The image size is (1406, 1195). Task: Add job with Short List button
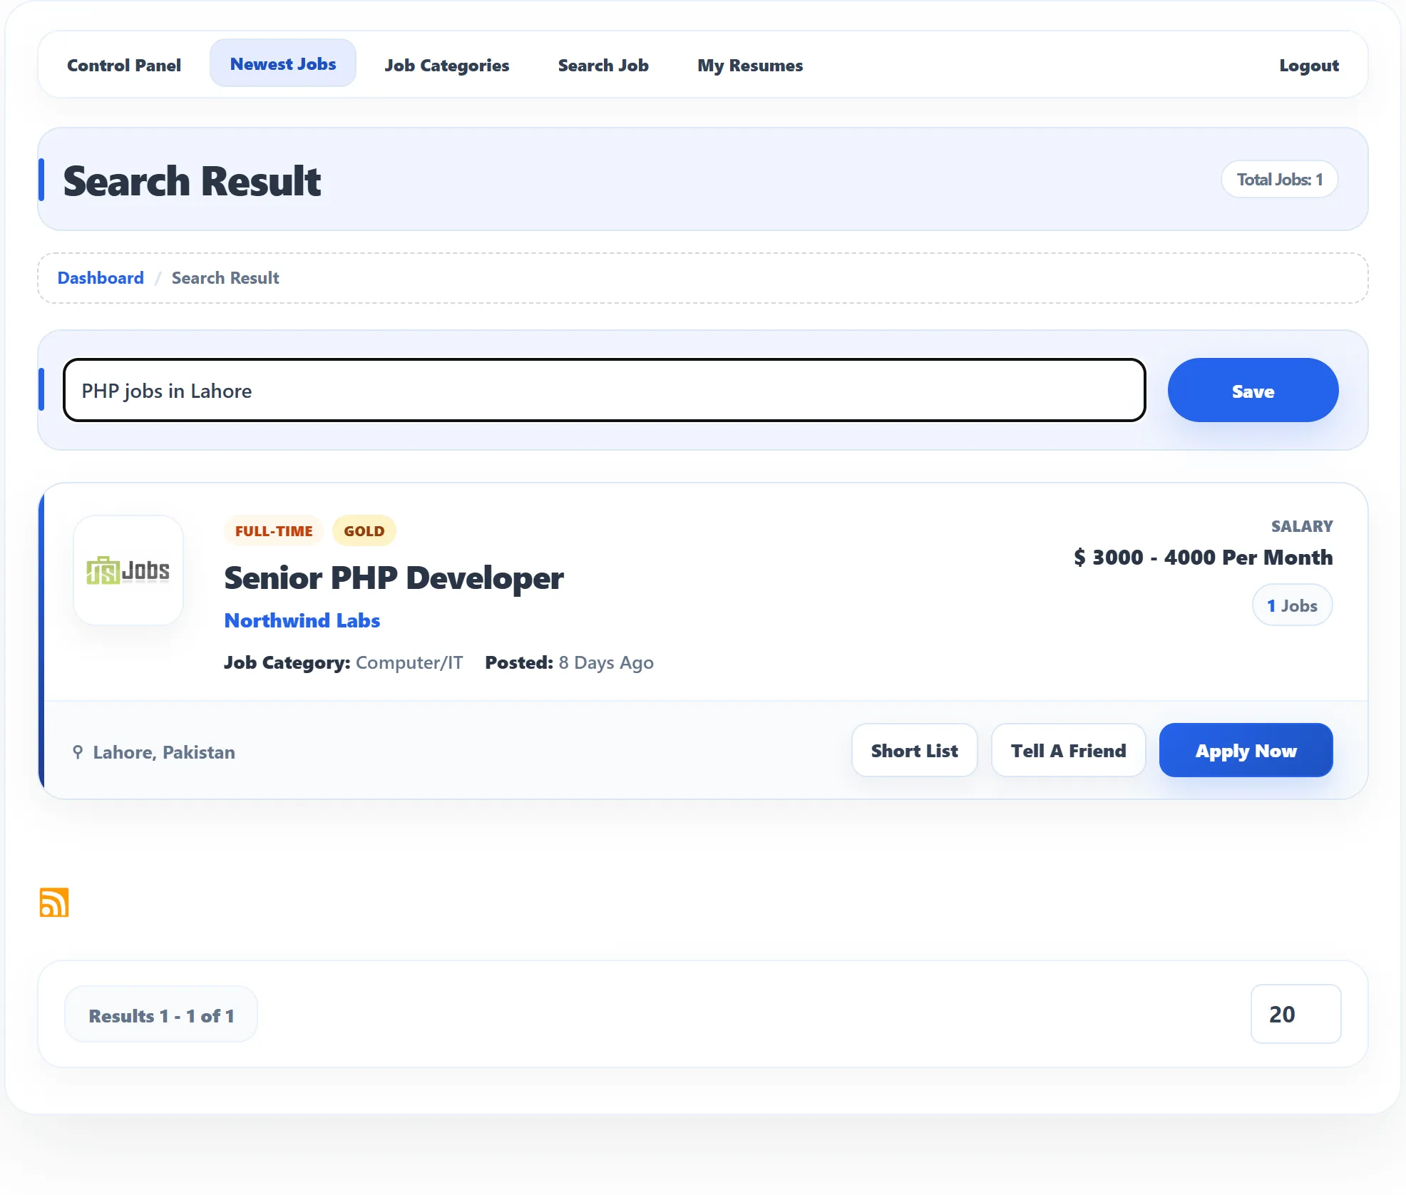pyautogui.click(x=914, y=751)
